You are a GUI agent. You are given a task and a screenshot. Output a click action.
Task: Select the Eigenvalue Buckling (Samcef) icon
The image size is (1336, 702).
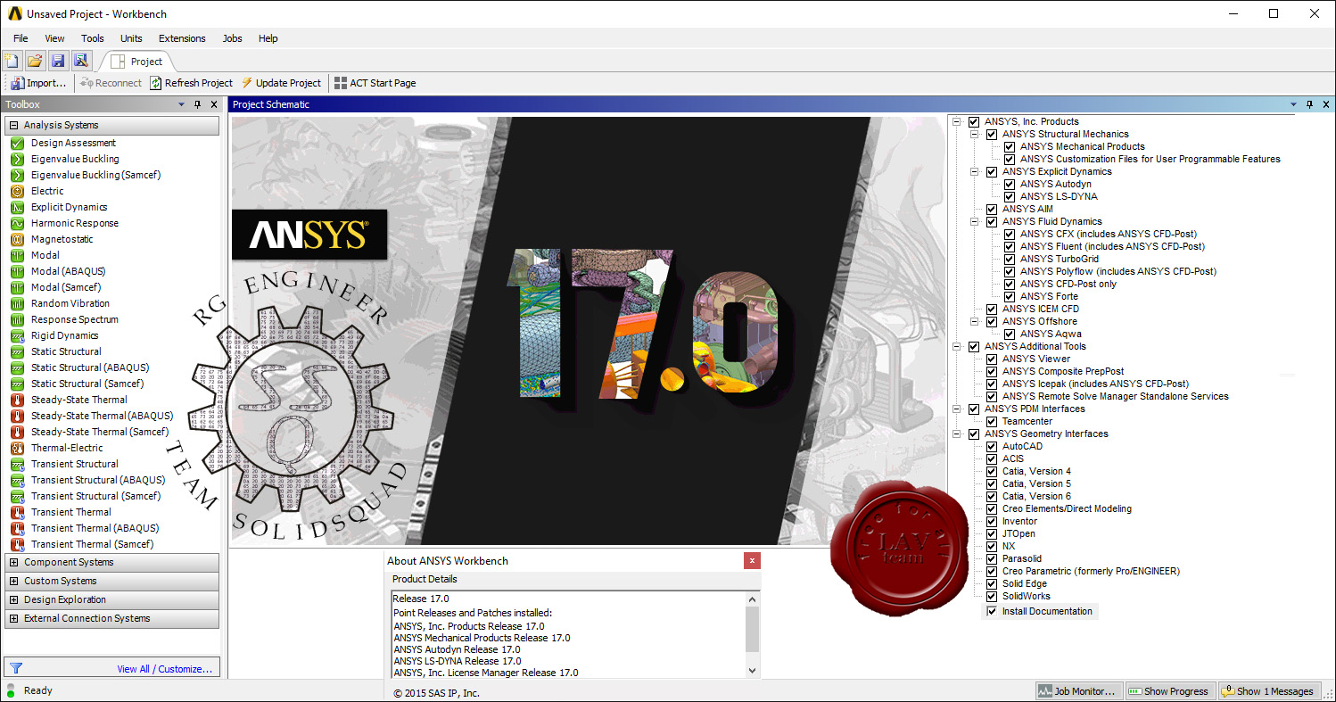pyautogui.click(x=17, y=175)
